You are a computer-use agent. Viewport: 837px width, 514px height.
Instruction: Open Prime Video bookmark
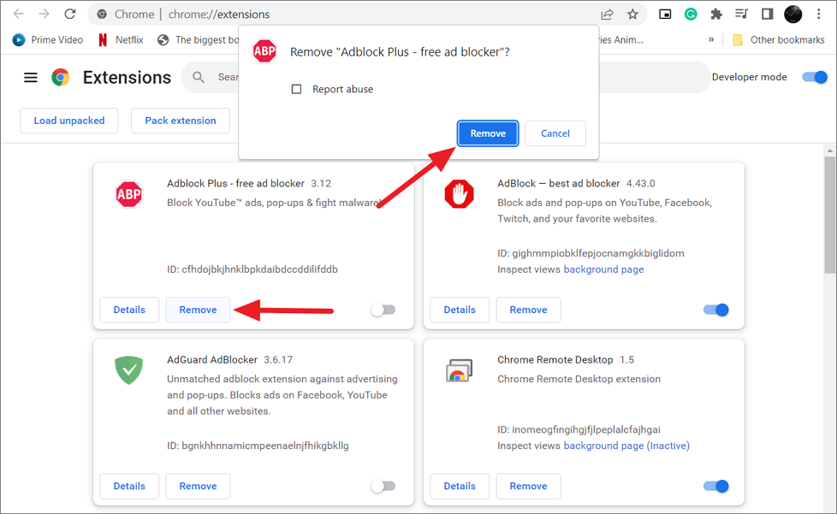click(48, 39)
